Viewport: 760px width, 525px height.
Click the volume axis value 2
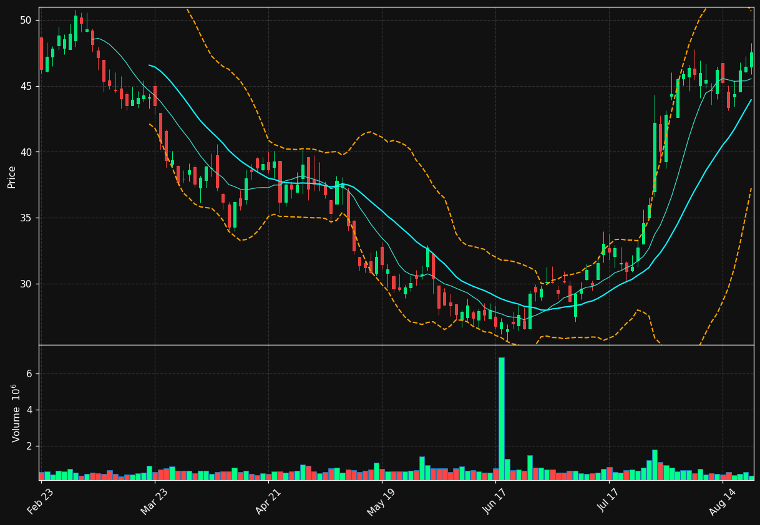[x=29, y=446]
